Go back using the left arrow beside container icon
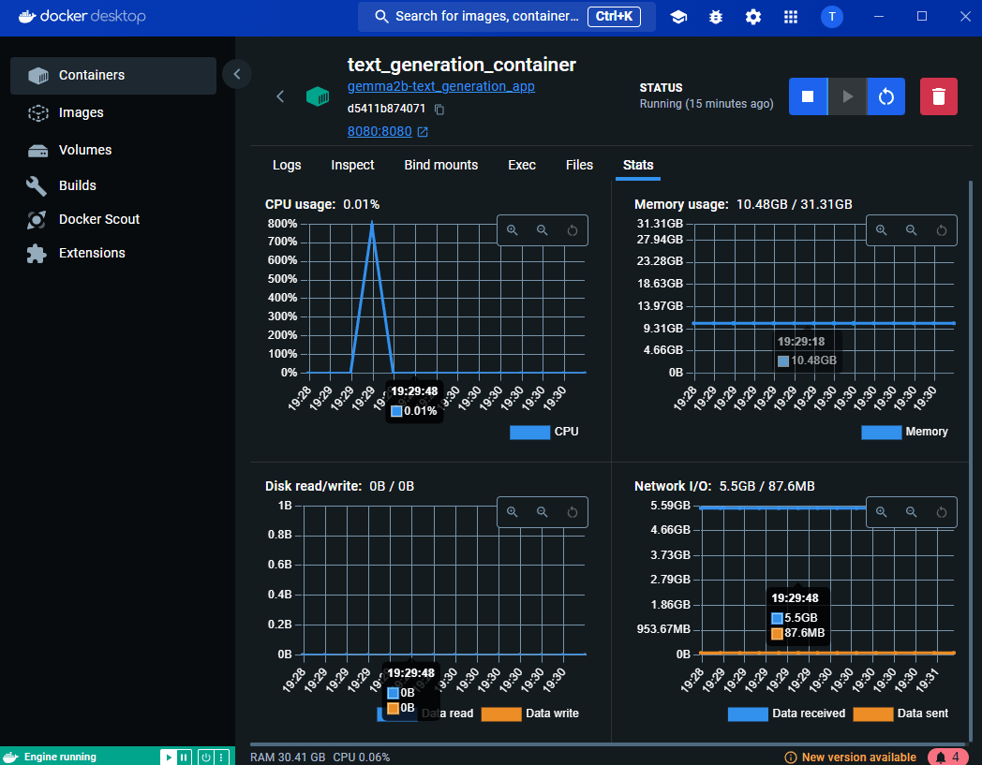The width and height of the screenshot is (982, 765). coord(280,96)
